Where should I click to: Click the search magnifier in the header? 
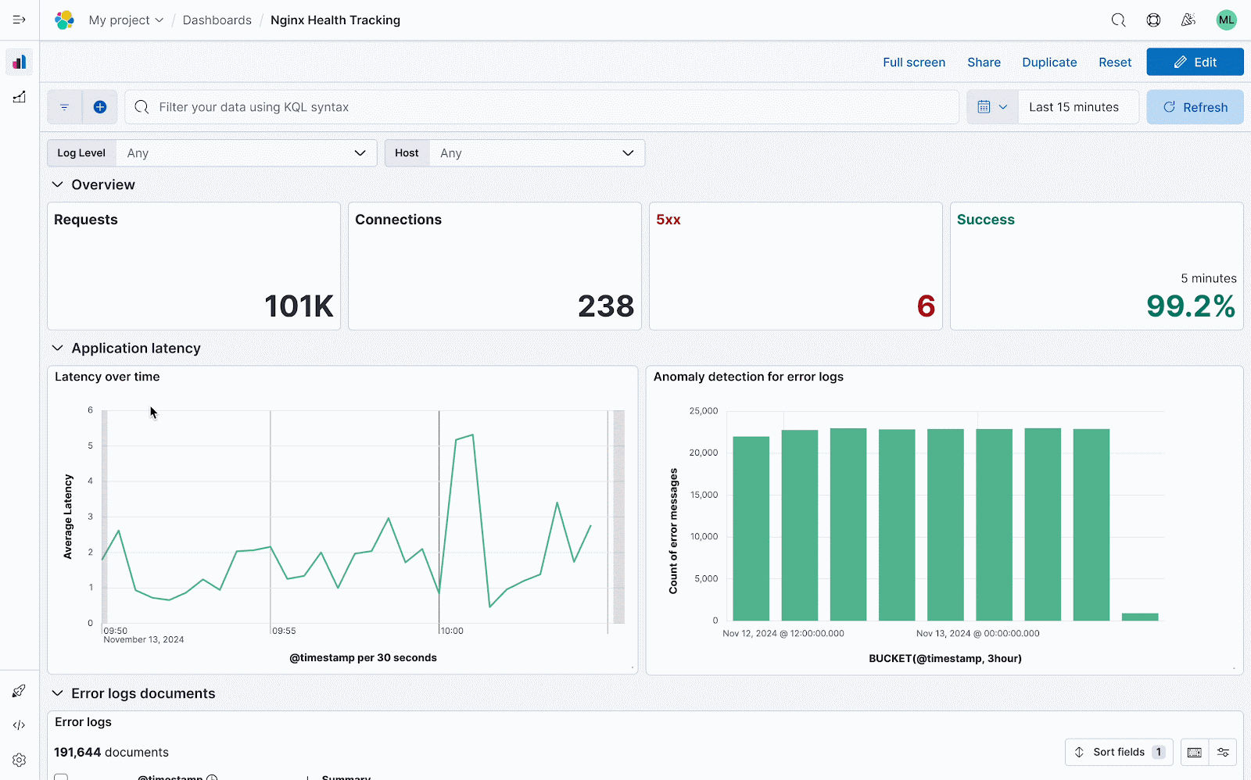pos(1118,20)
